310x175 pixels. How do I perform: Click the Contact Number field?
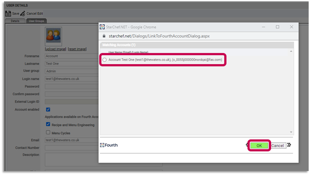tap(71, 148)
